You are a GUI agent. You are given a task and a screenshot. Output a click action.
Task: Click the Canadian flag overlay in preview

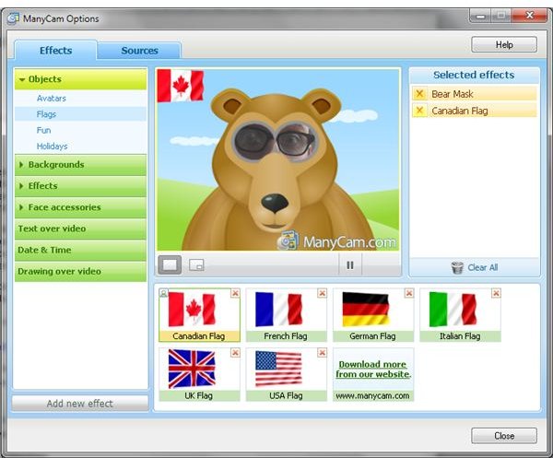[181, 86]
